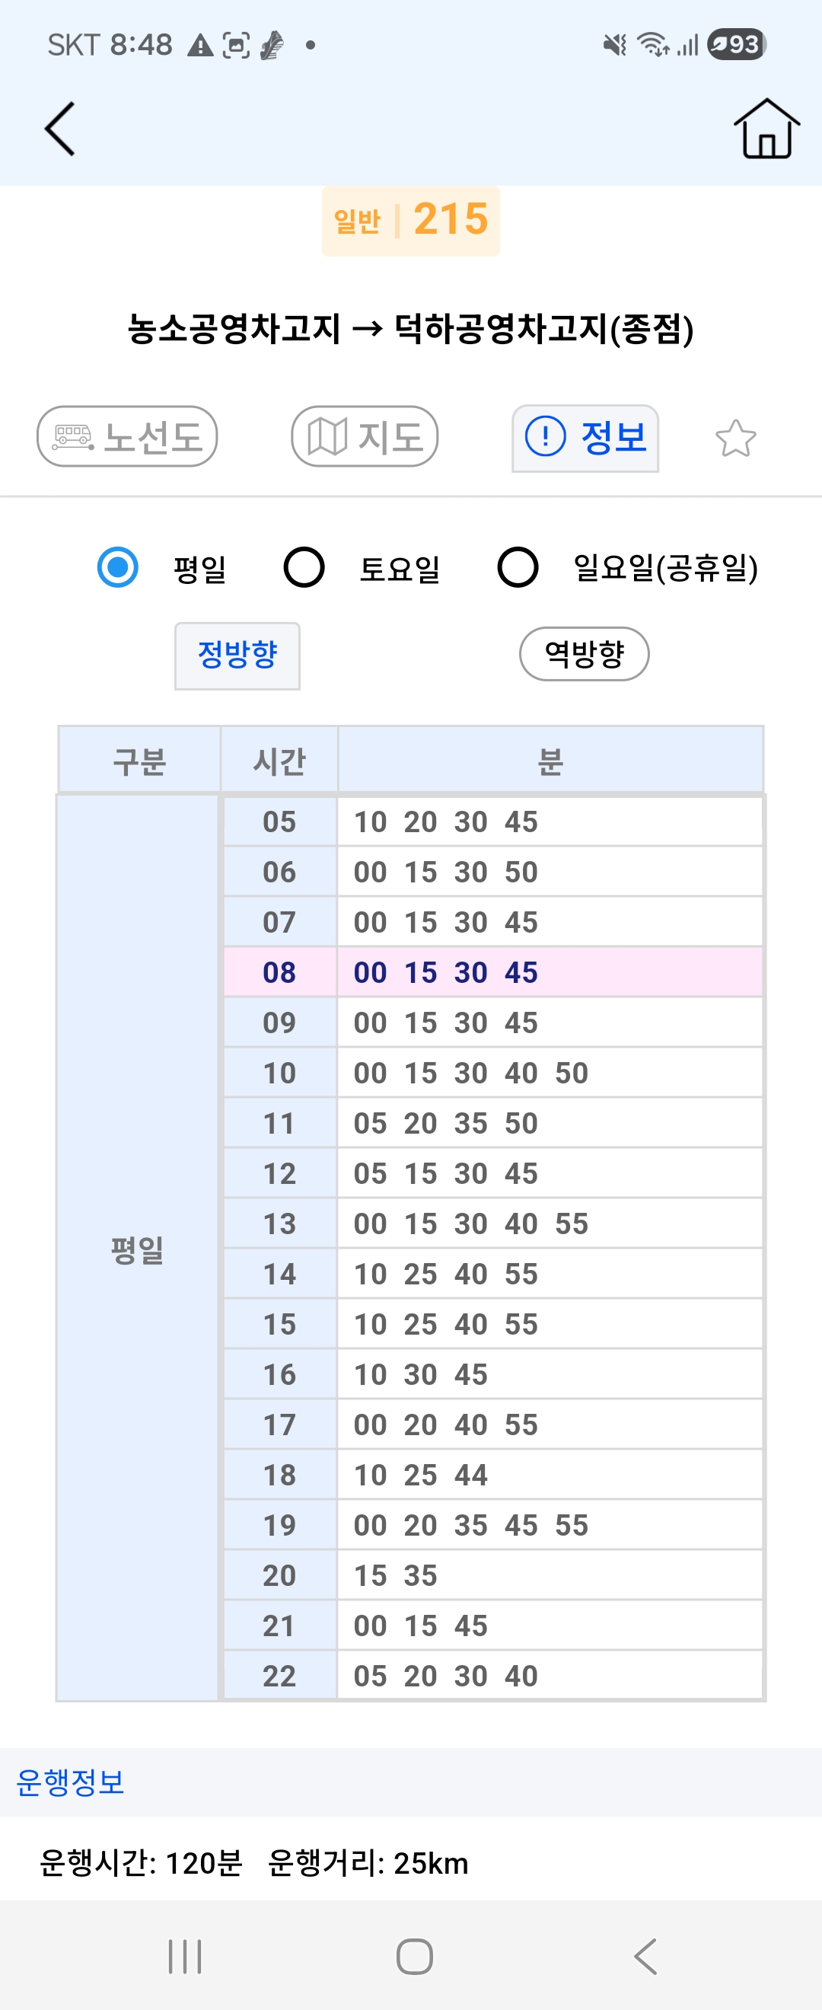Image resolution: width=822 pixels, height=2010 pixels.
Task: Select the 정보 info tab
Action: click(x=585, y=437)
